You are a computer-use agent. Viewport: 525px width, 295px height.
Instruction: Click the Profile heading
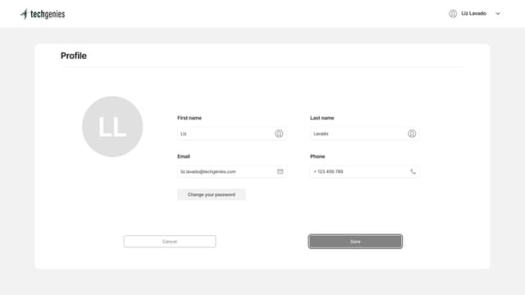pyautogui.click(x=74, y=56)
